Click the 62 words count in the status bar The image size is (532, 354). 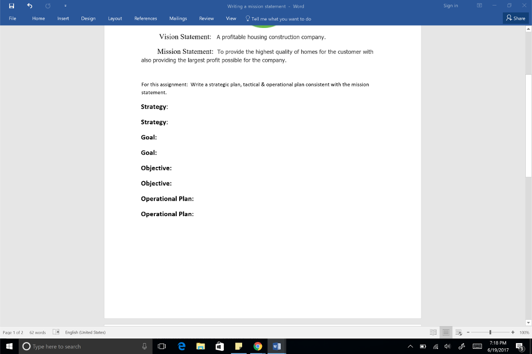click(x=37, y=332)
